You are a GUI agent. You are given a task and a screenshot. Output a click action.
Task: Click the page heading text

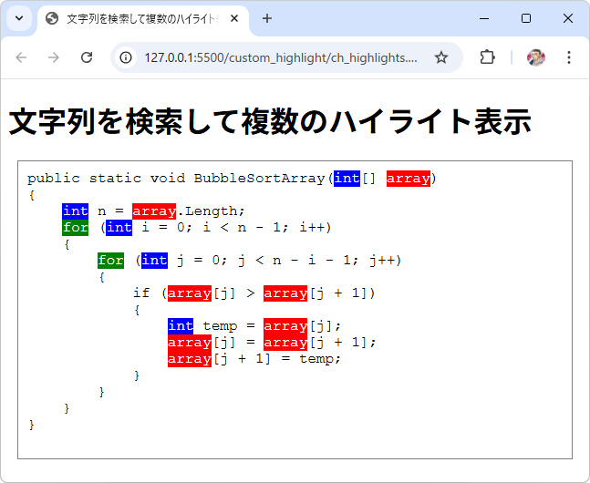pyautogui.click(x=270, y=121)
